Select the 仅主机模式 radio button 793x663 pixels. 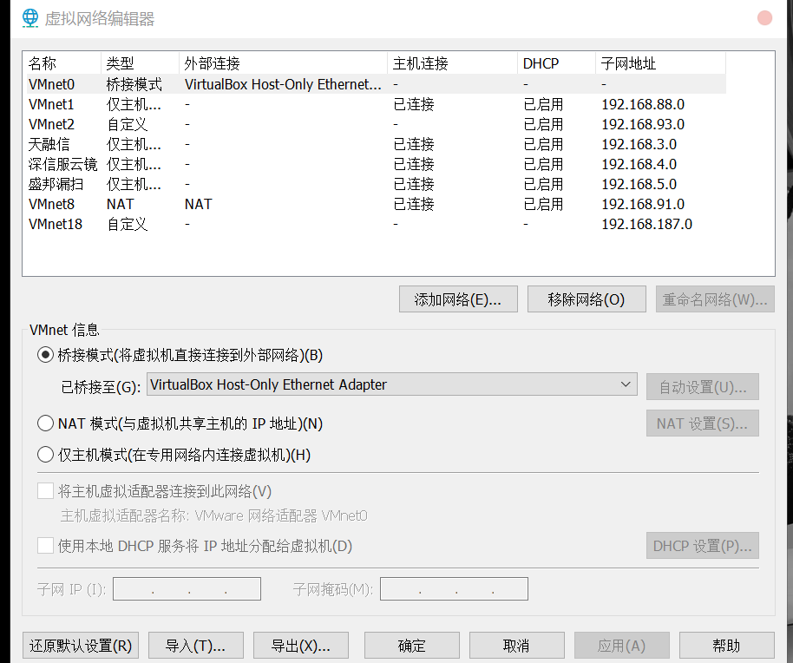[x=45, y=455]
